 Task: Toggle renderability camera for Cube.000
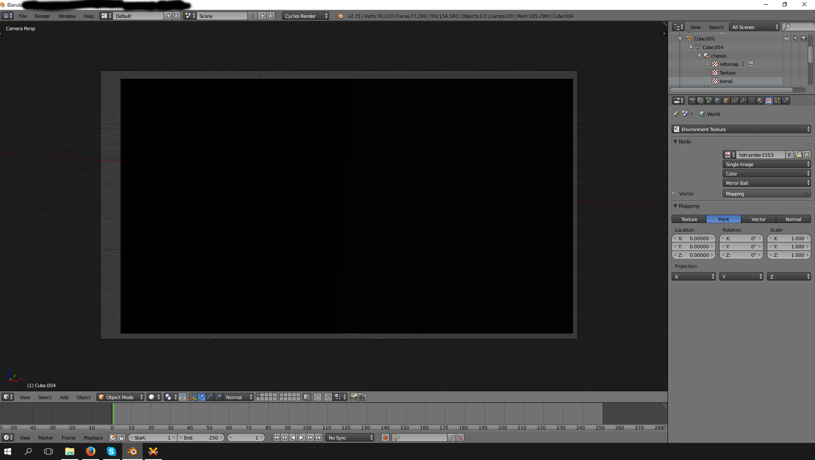[x=804, y=38]
